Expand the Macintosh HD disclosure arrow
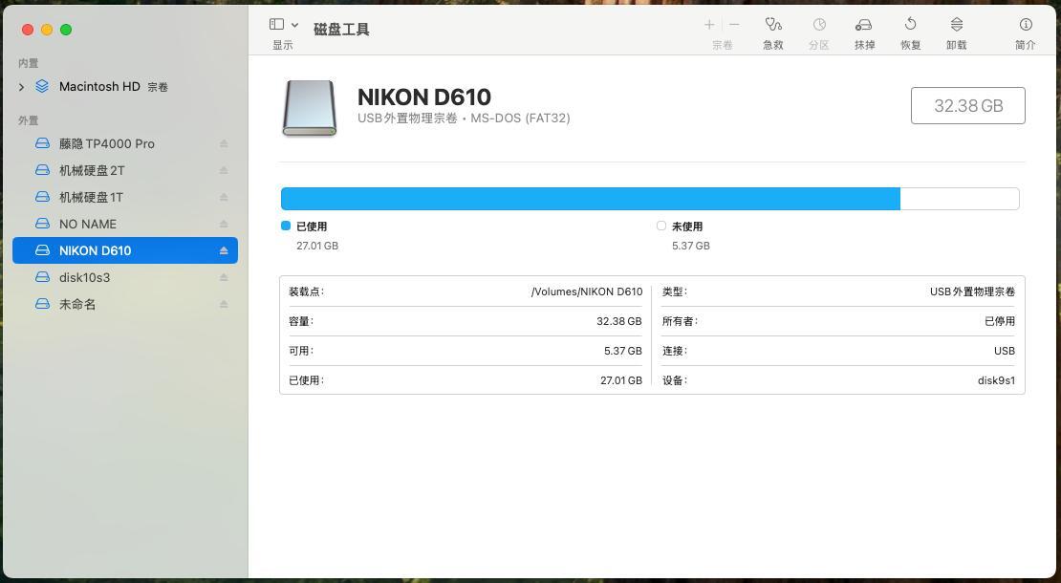This screenshot has height=583, width=1061. point(22,87)
